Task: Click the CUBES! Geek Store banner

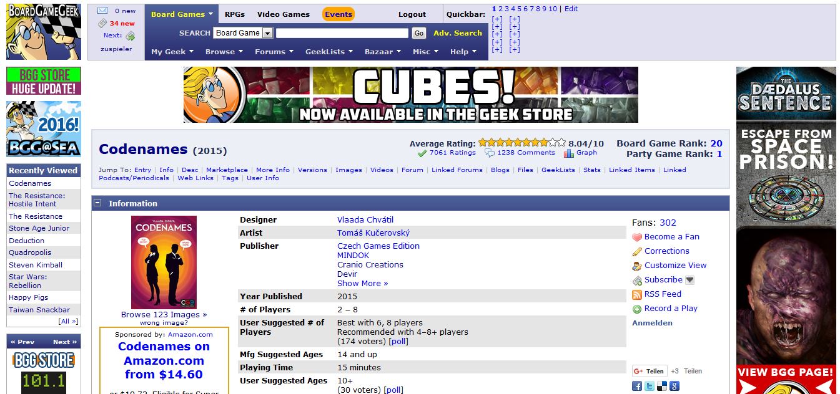Action: point(411,95)
